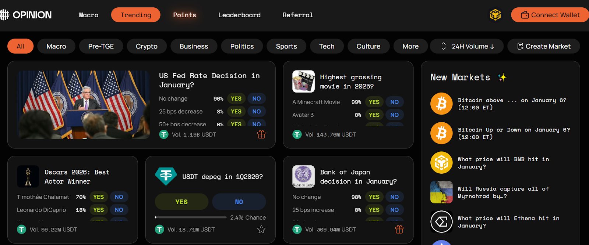Screen dimensions: 589x245
Task: Open Bitcoin above on January 6 market icon
Action: coord(441,104)
